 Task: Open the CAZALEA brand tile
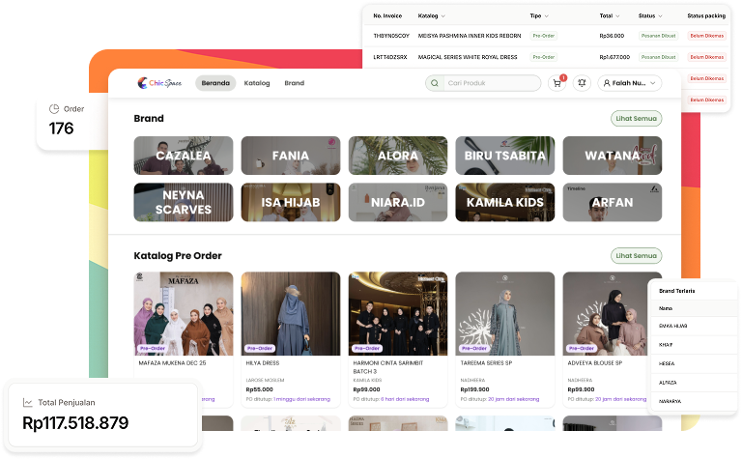coord(184,156)
